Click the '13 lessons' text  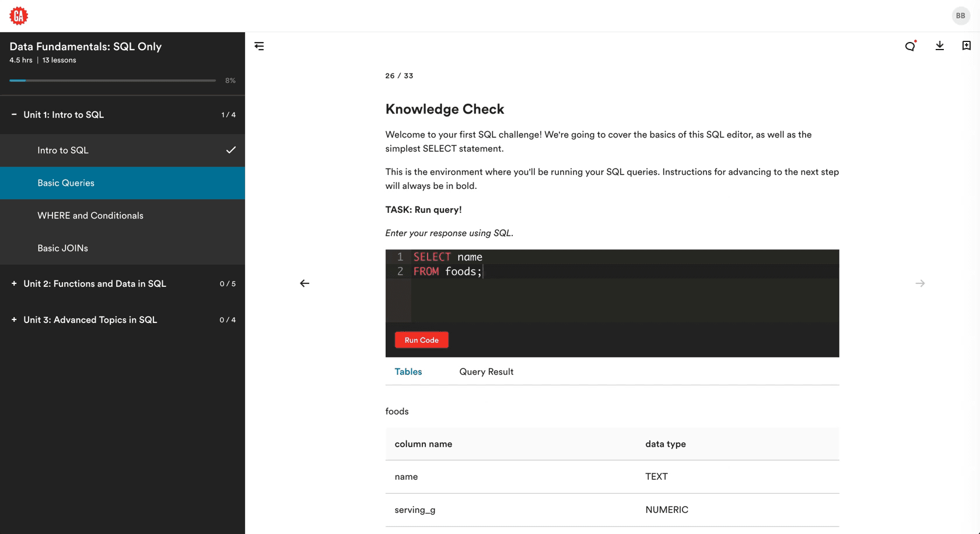(x=59, y=60)
